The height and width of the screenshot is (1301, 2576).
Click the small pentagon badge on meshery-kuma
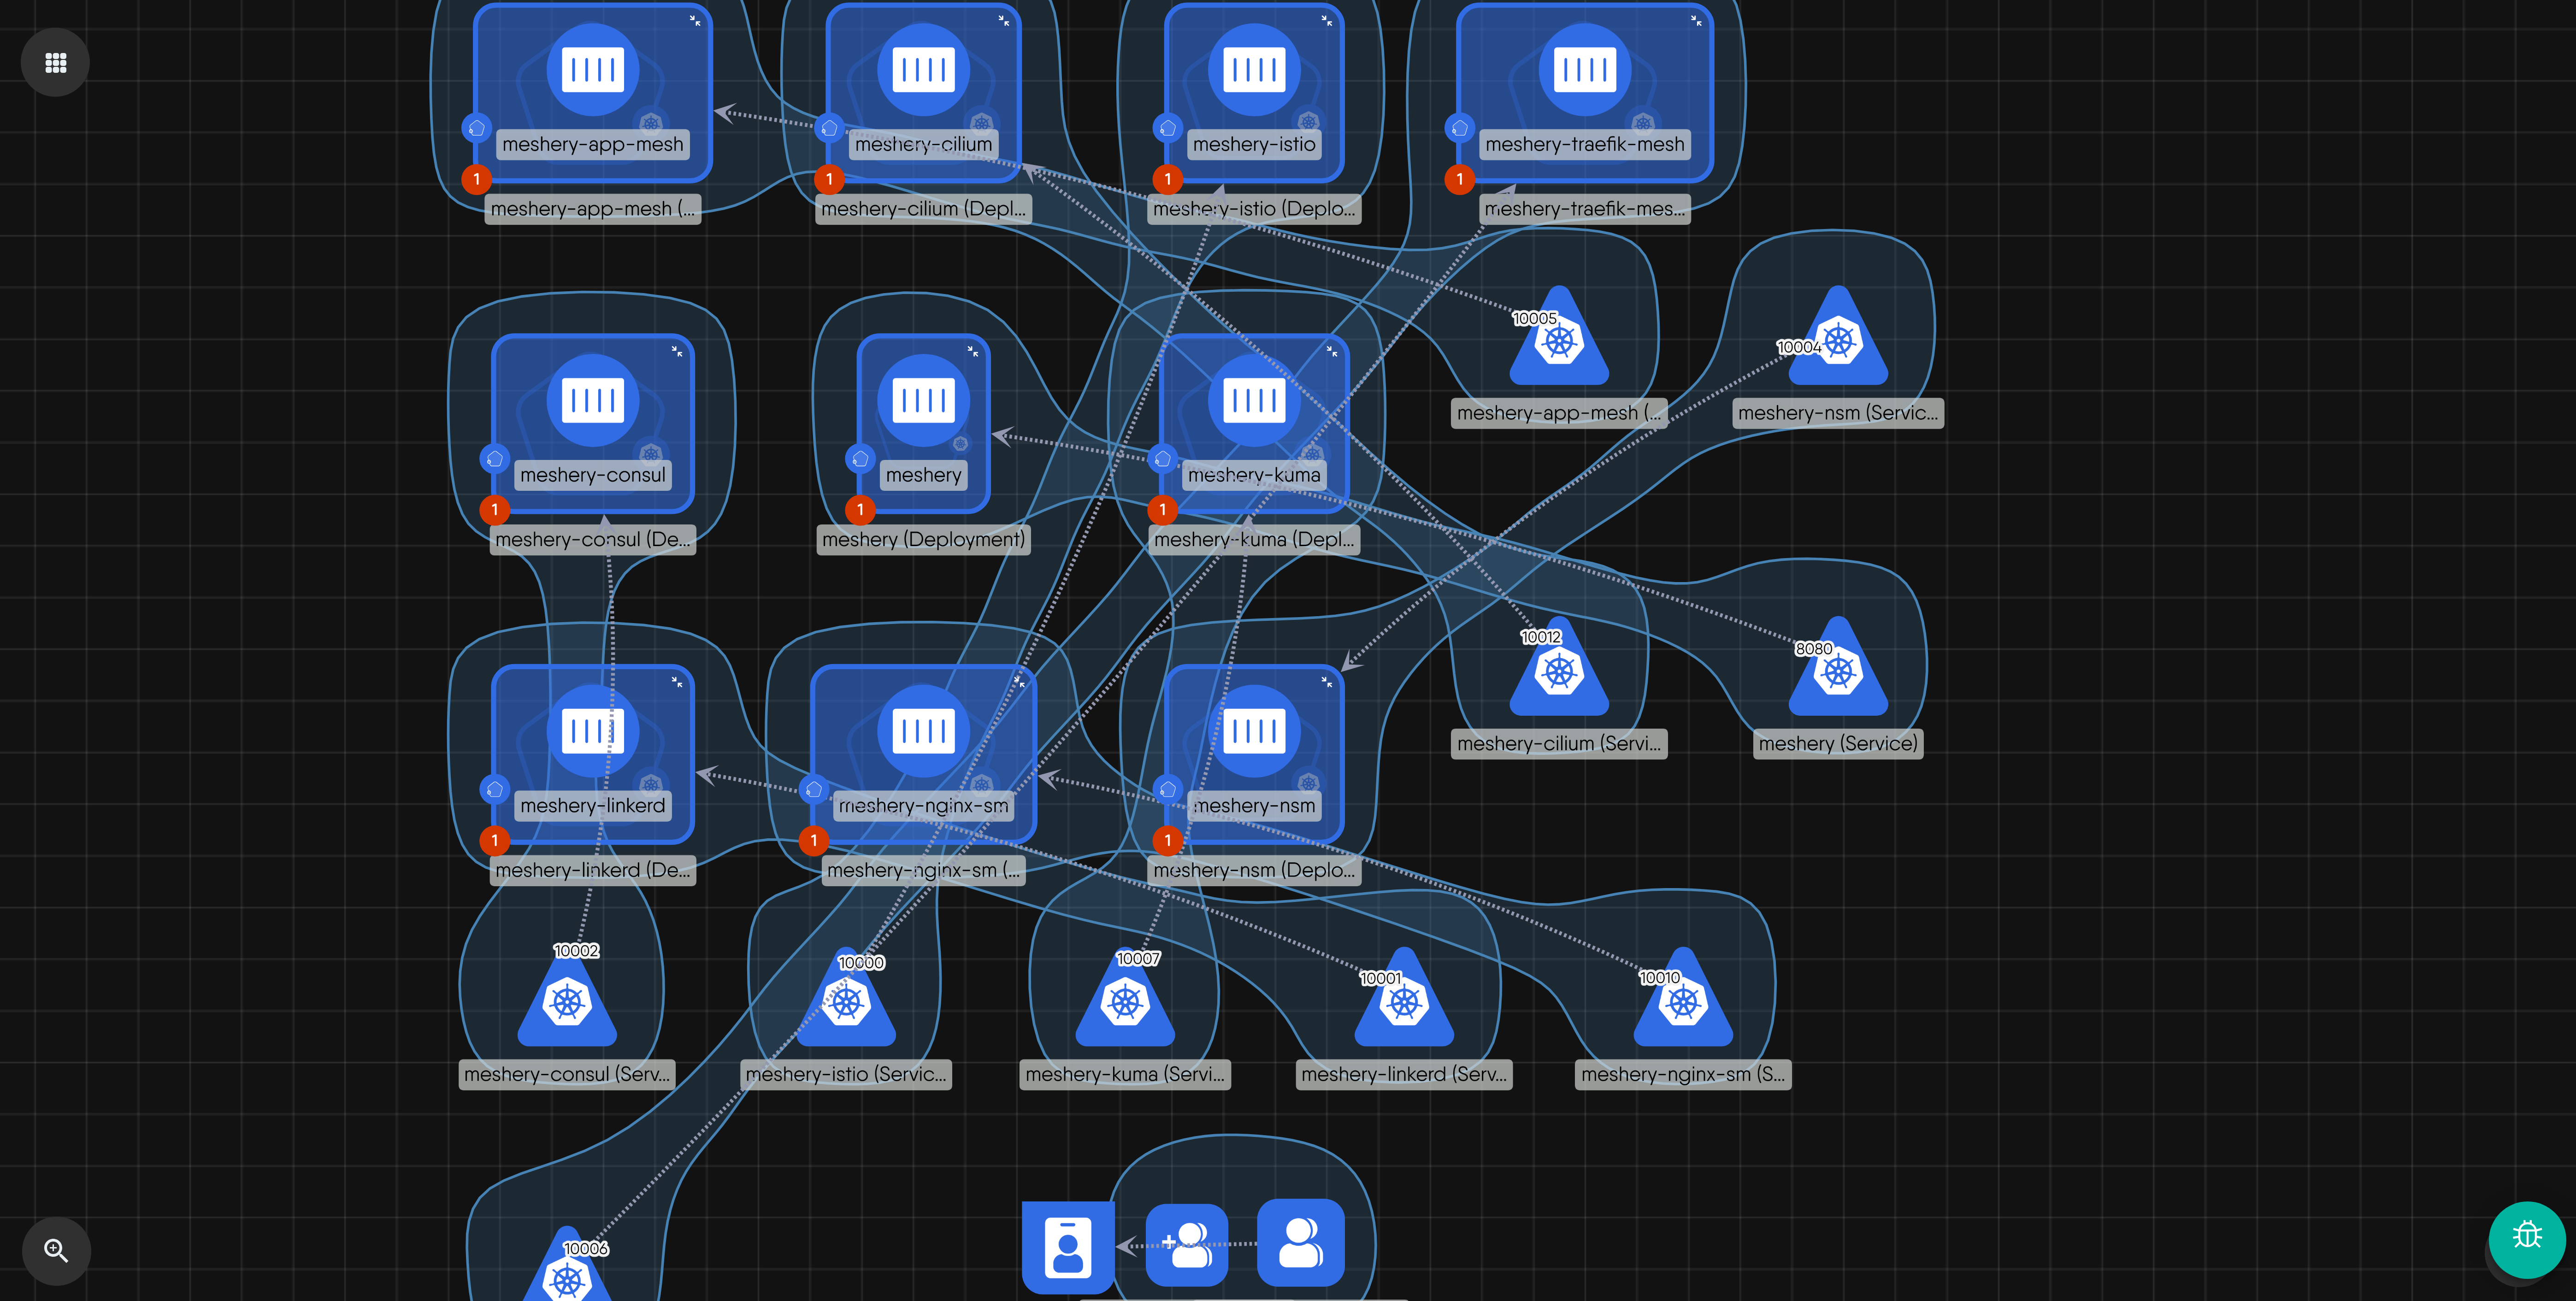pyautogui.click(x=1162, y=459)
